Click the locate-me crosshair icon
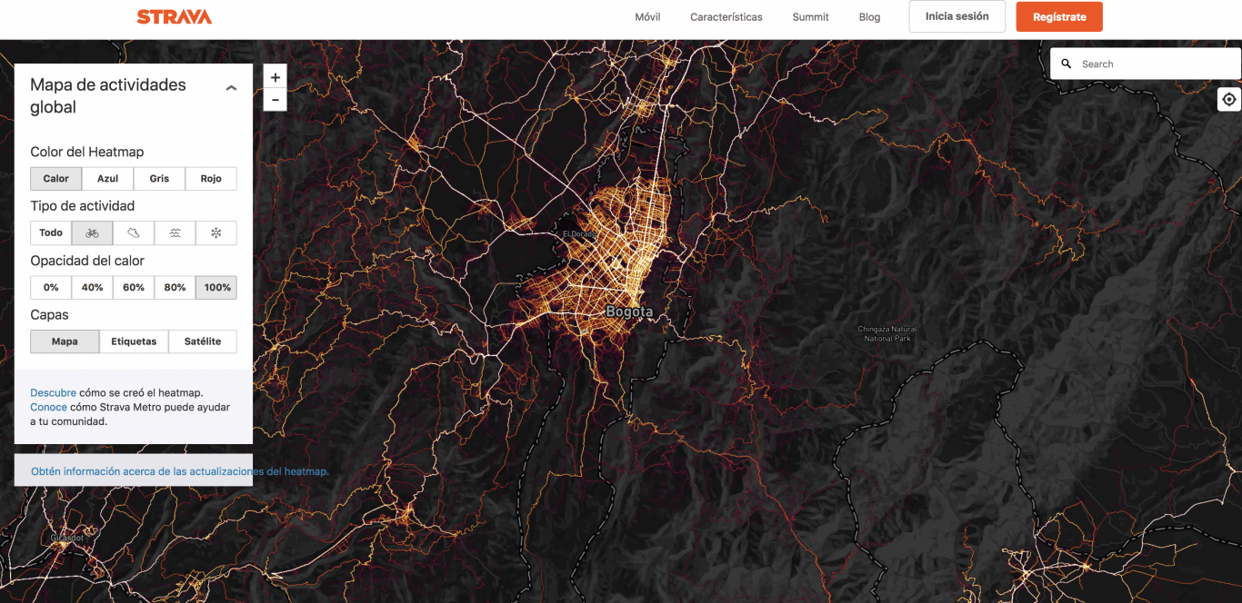 [x=1229, y=99]
